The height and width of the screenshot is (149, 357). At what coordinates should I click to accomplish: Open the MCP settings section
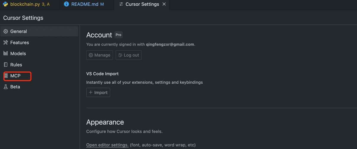(39, 76)
